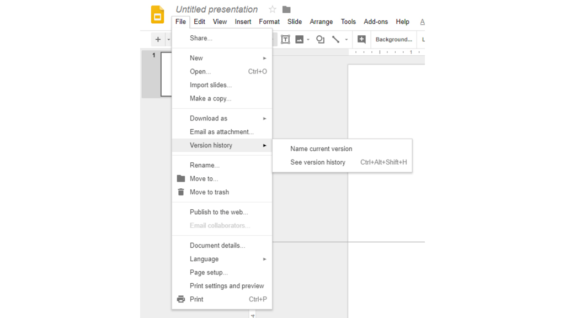Open the image insert tool
Viewport: 565px width, 318px height.
point(299,39)
